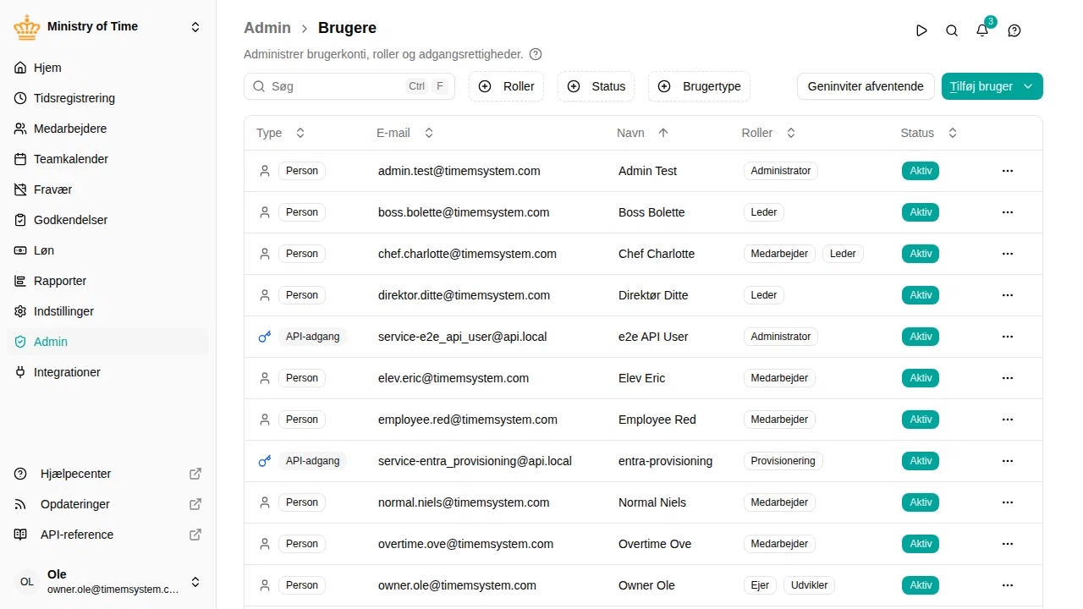The image size is (1083, 609).
Task: Click the Udvikler role badge for Owner Ole
Action: point(810,585)
